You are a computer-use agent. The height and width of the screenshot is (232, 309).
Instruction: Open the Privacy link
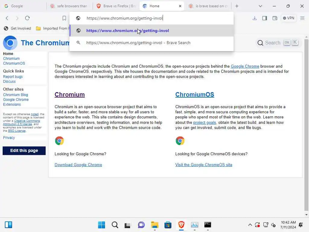[9, 138]
